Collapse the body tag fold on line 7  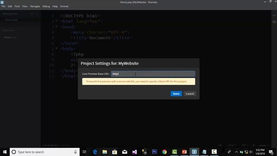57,49
